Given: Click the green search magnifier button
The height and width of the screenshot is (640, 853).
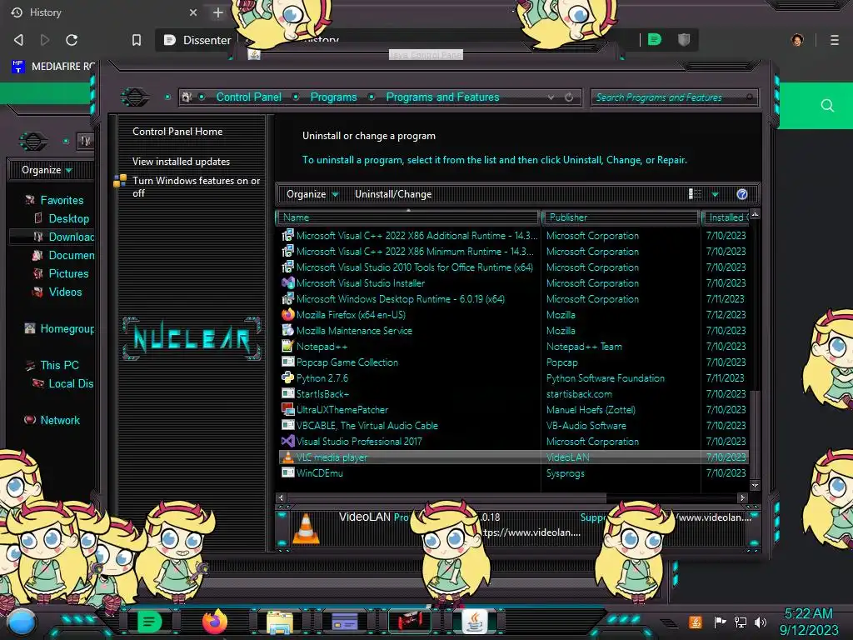Looking at the screenshot, I should 827,106.
